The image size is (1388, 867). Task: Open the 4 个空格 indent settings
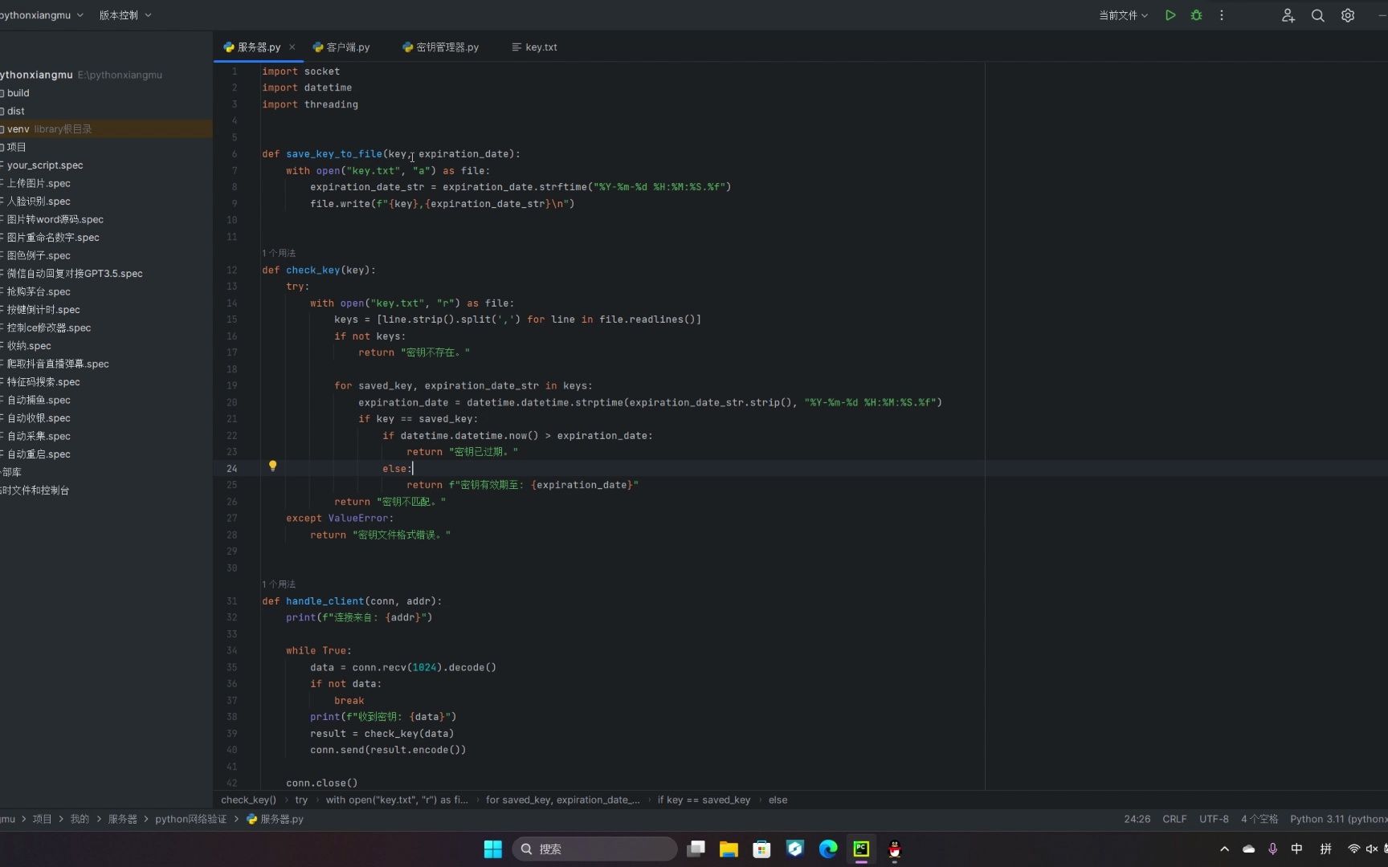point(1259,819)
